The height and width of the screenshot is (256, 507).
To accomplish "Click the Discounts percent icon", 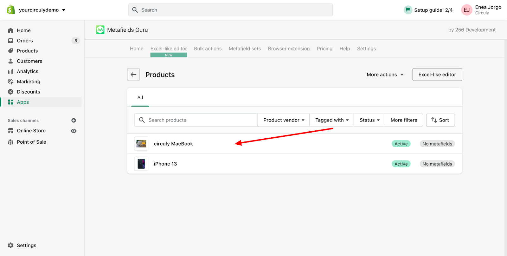I will 11,92.
